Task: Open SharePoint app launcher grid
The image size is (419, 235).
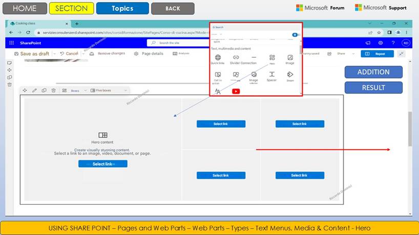Action: 11,43
